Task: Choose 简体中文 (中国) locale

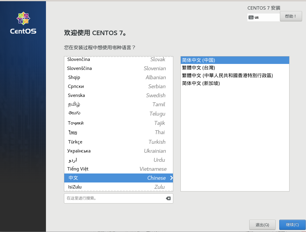Action: tap(235, 60)
